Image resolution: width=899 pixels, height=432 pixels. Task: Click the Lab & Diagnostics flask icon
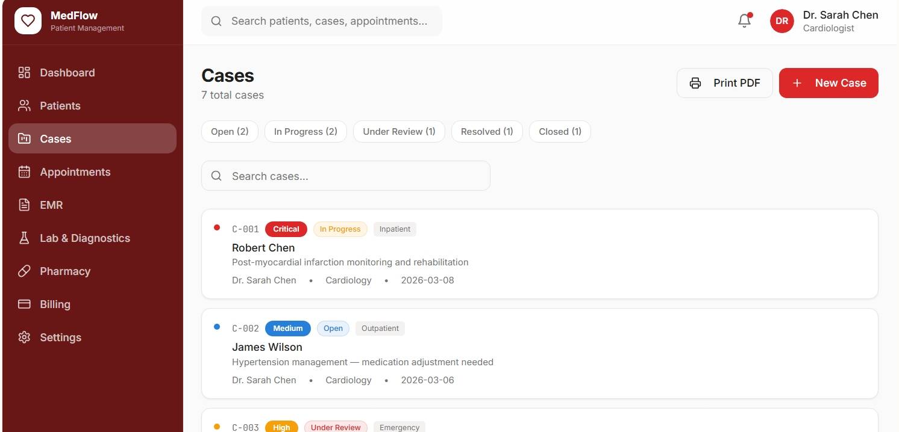(24, 238)
